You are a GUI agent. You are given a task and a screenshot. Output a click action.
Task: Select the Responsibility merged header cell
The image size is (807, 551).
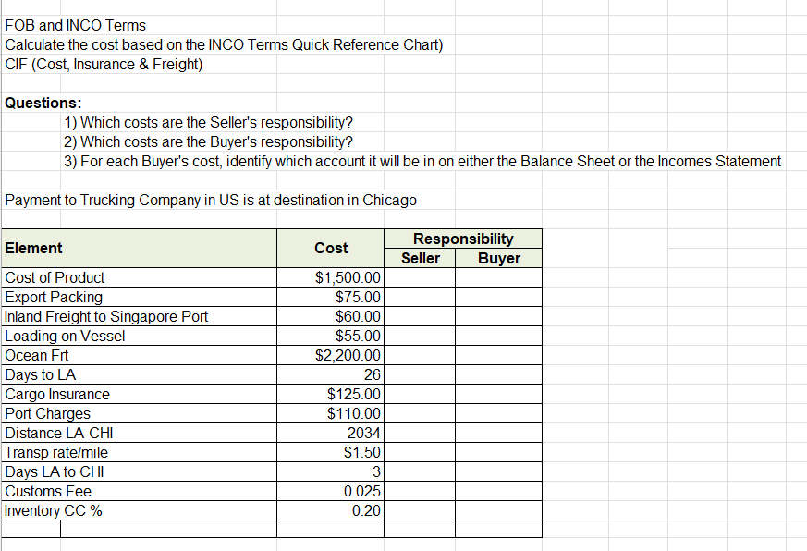463,239
